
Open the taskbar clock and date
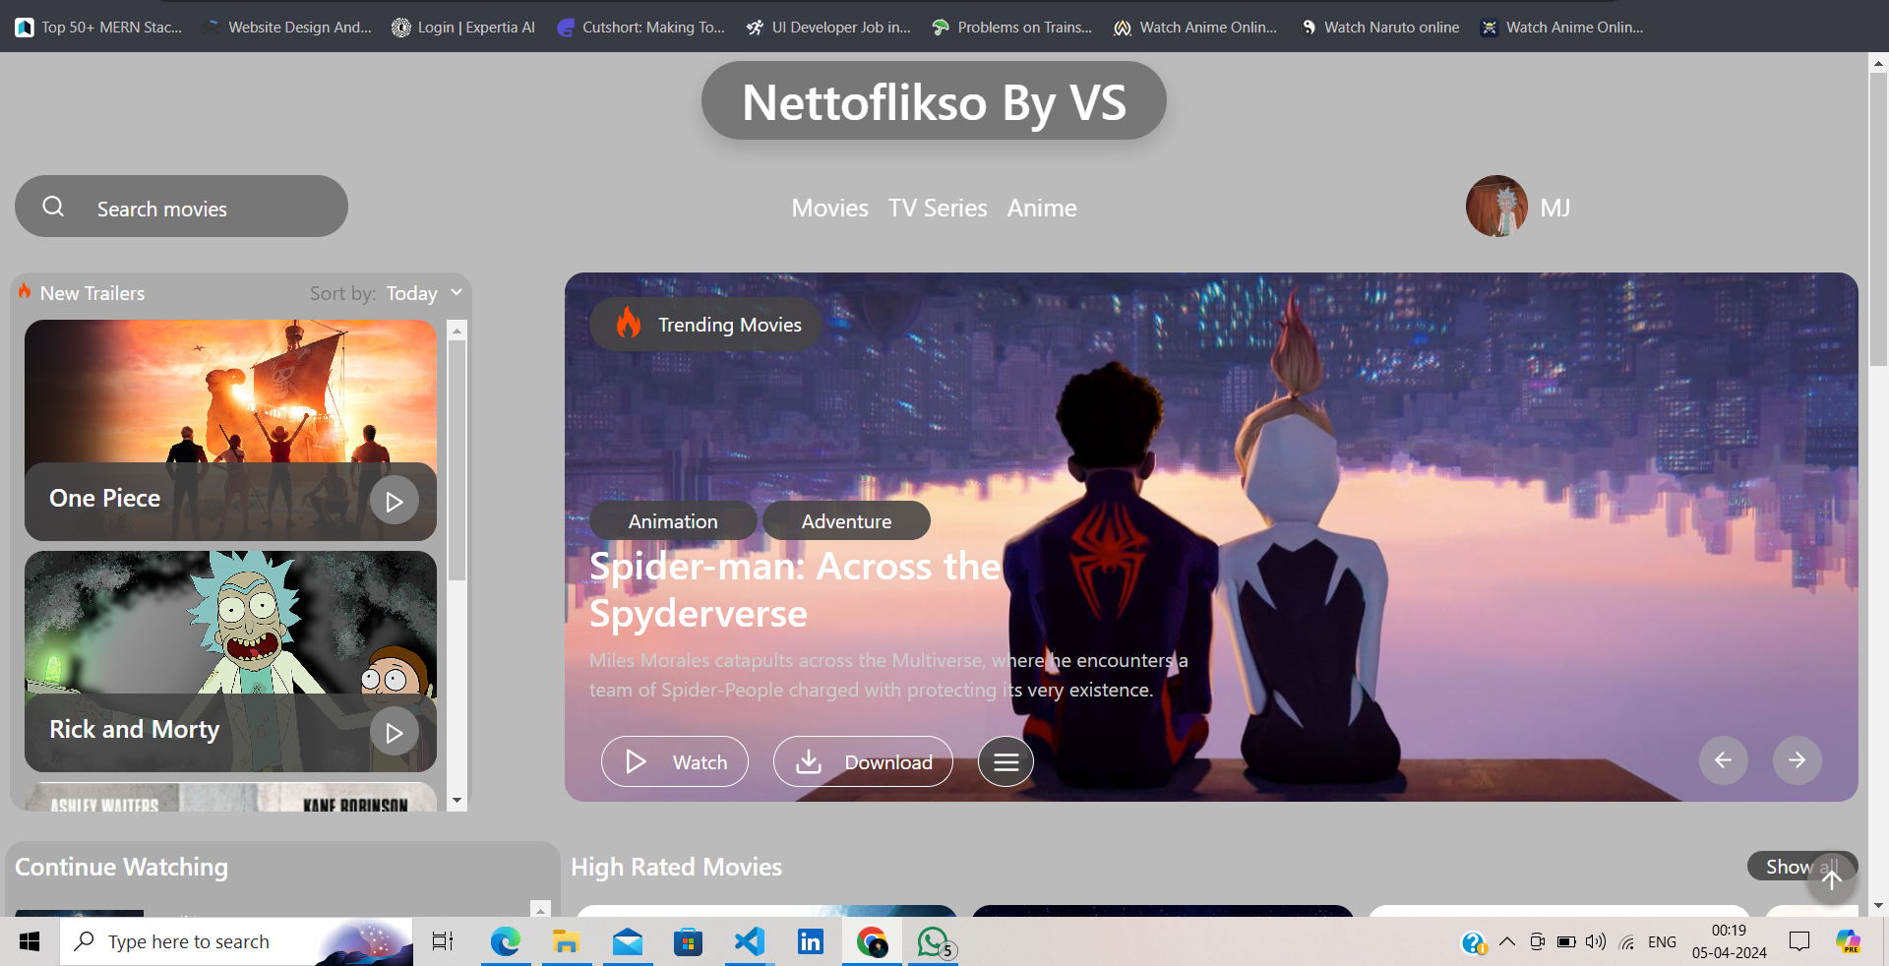tap(1729, 941)
